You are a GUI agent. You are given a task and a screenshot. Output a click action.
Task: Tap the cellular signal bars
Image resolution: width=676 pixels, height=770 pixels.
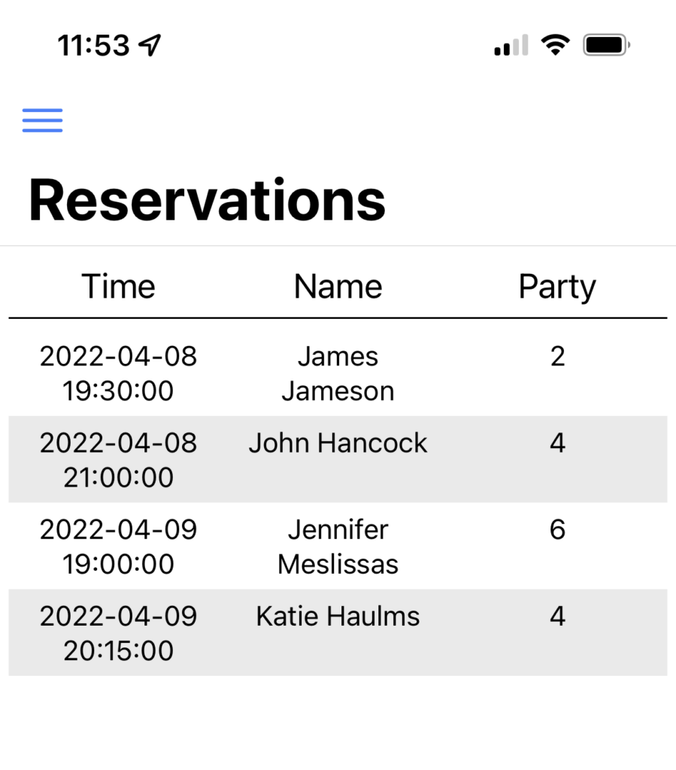[x=511, y=45]
